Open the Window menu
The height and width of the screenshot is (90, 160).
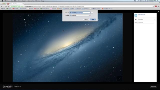(38, 1)
